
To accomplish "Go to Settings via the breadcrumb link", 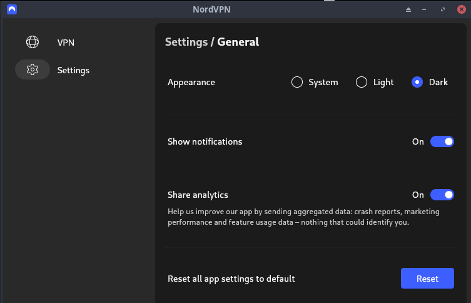I will point(186,42).
